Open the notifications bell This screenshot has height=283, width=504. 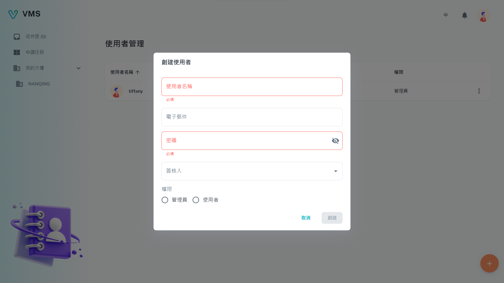pos(464,15)
